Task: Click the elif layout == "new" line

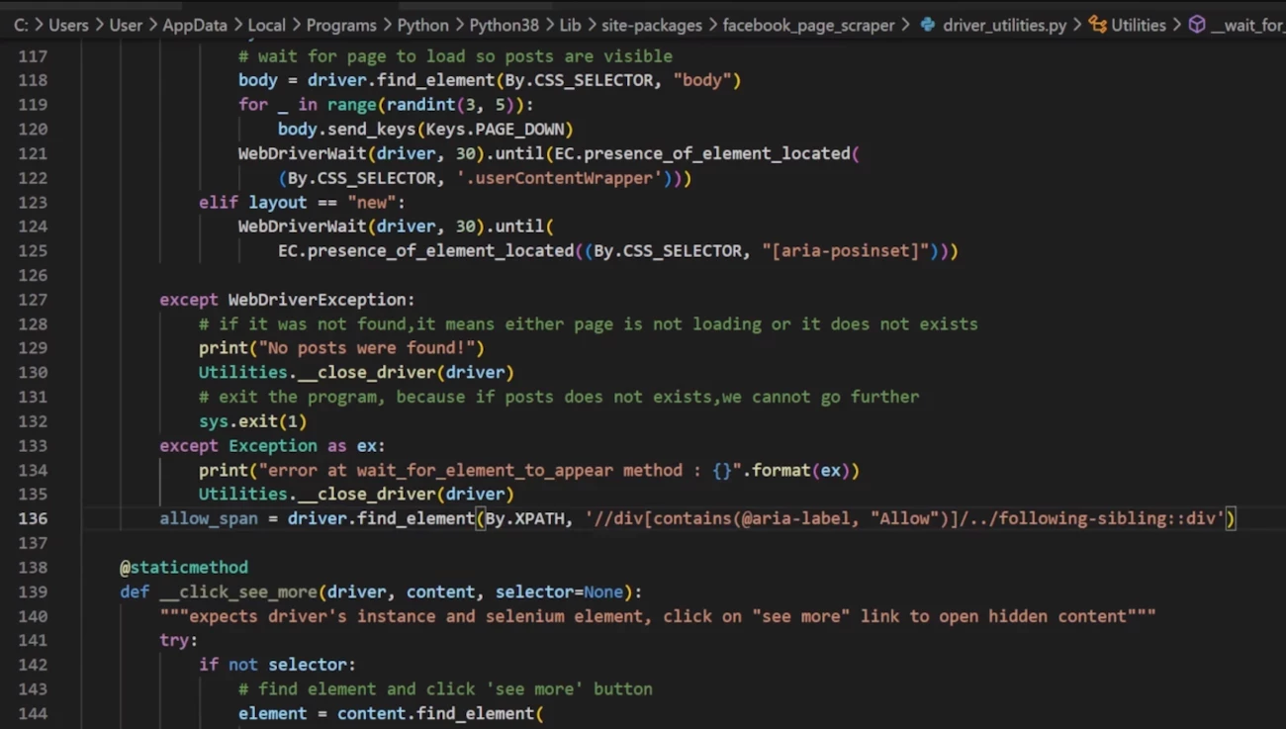Action: [x=302, y=202]
